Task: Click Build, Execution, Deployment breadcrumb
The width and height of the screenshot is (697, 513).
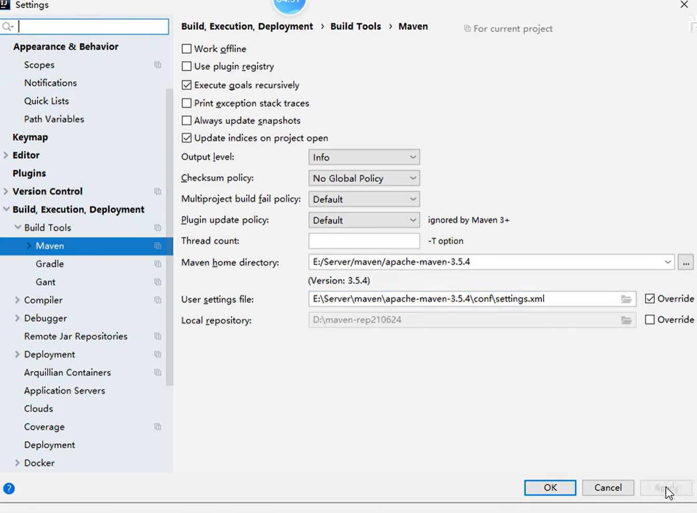Action: [x=247, y=26]
